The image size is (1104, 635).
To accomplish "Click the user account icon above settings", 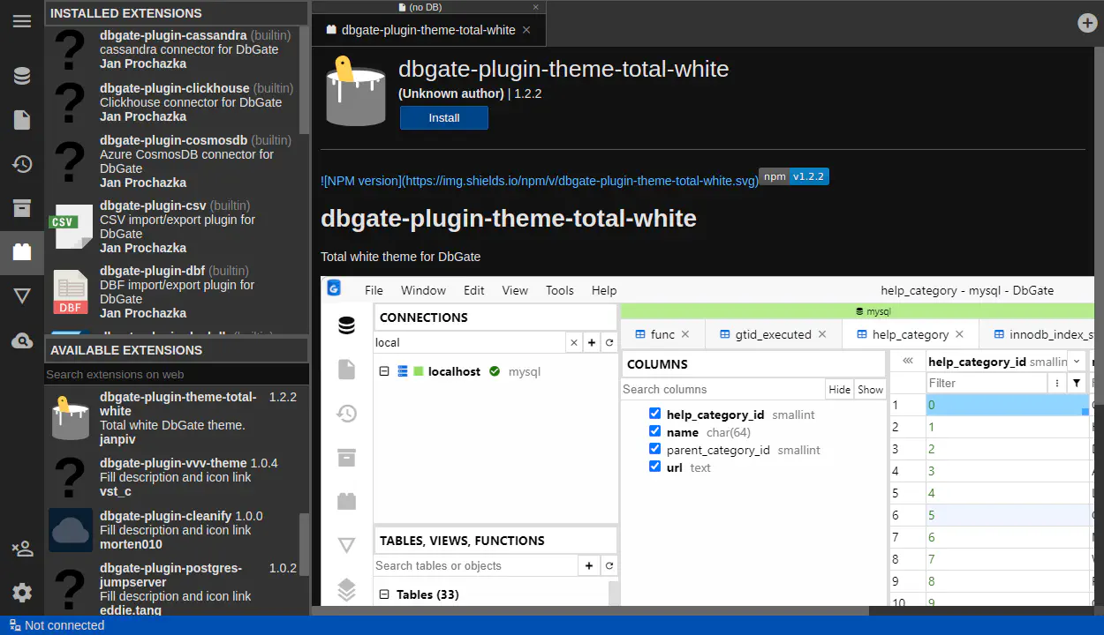I will click(x=22, y=549).
